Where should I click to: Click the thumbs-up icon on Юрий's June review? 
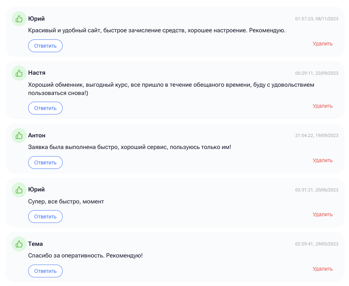19,190
